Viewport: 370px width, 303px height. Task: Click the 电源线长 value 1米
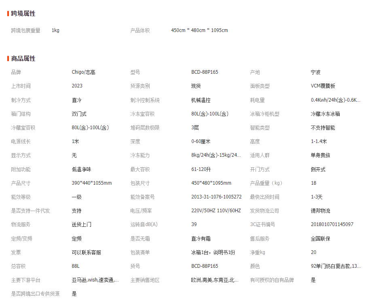75,141
